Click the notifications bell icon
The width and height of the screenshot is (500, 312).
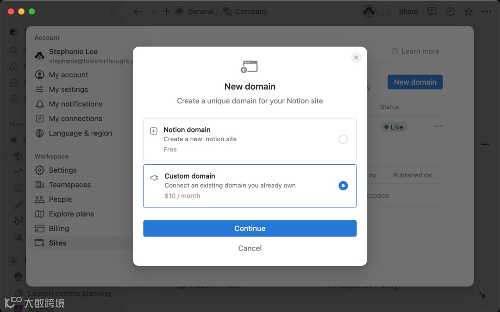(39, 104)
